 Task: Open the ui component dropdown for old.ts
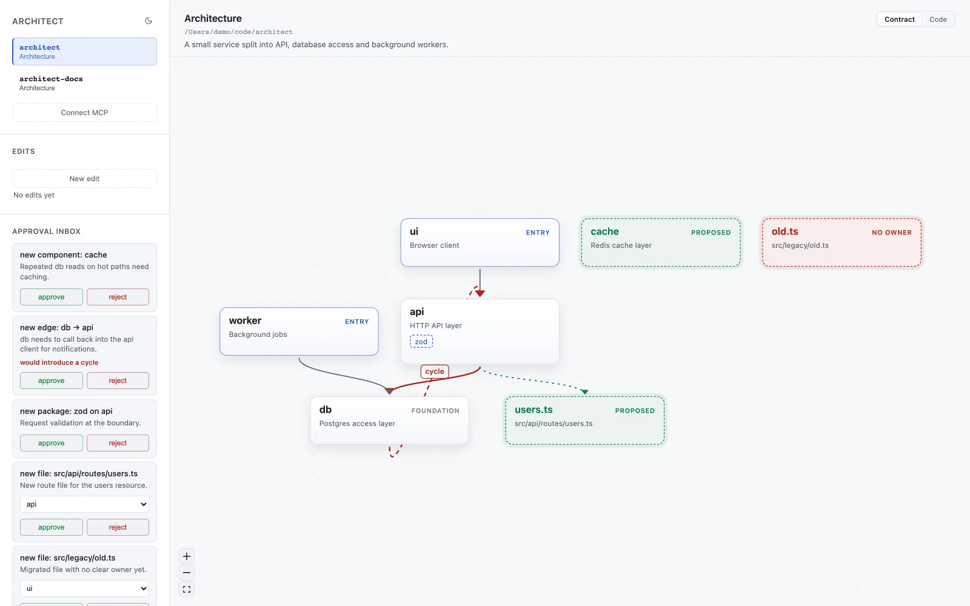[x=84, y=588]
